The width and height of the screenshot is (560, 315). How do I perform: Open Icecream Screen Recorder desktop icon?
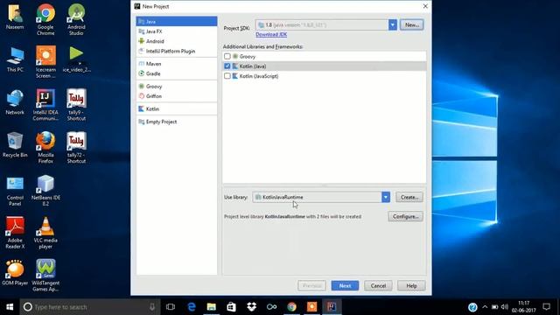[x=45, y=62]
